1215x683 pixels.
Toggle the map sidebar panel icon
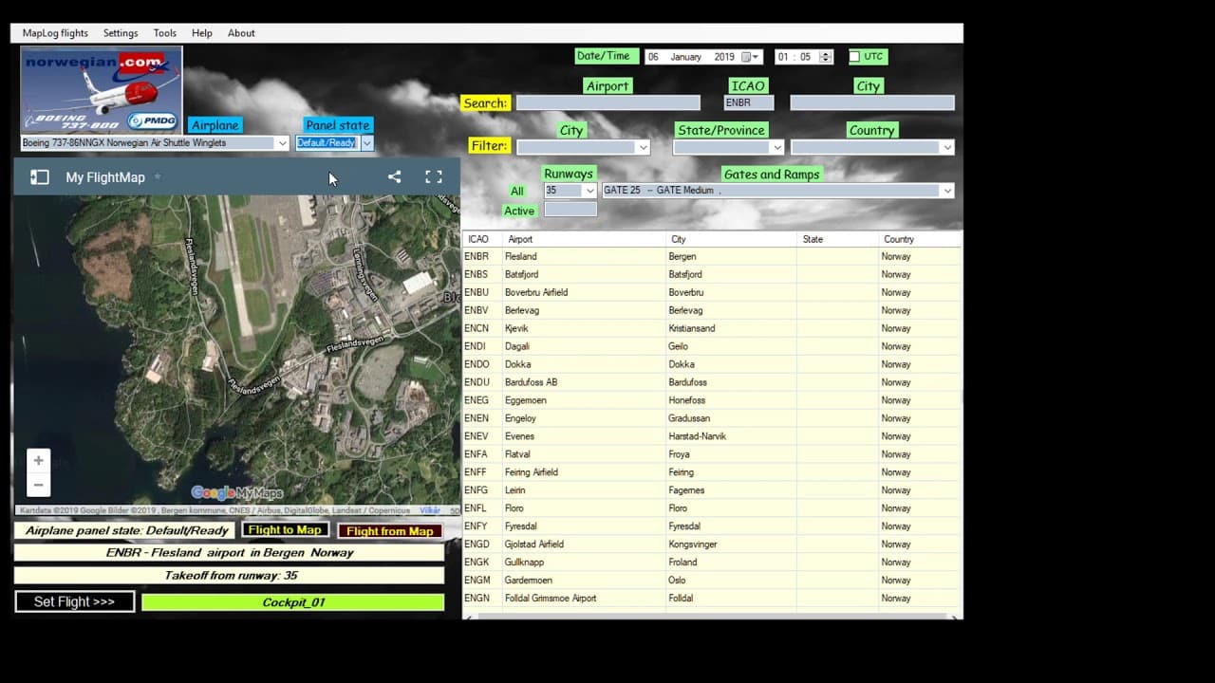point(39,177)
